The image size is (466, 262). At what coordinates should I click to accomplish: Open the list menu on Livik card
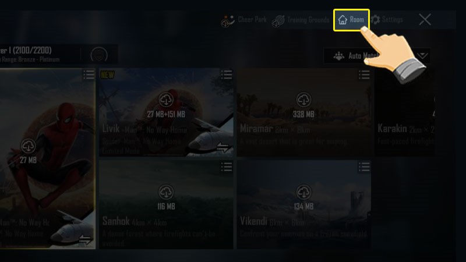point(227,75)
